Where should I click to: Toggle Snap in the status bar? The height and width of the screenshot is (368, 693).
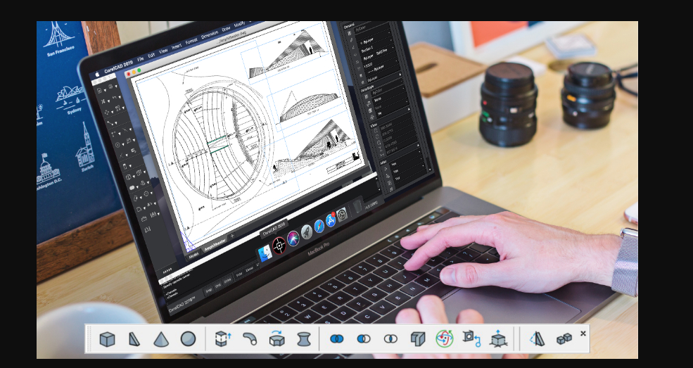coord(209,289)
